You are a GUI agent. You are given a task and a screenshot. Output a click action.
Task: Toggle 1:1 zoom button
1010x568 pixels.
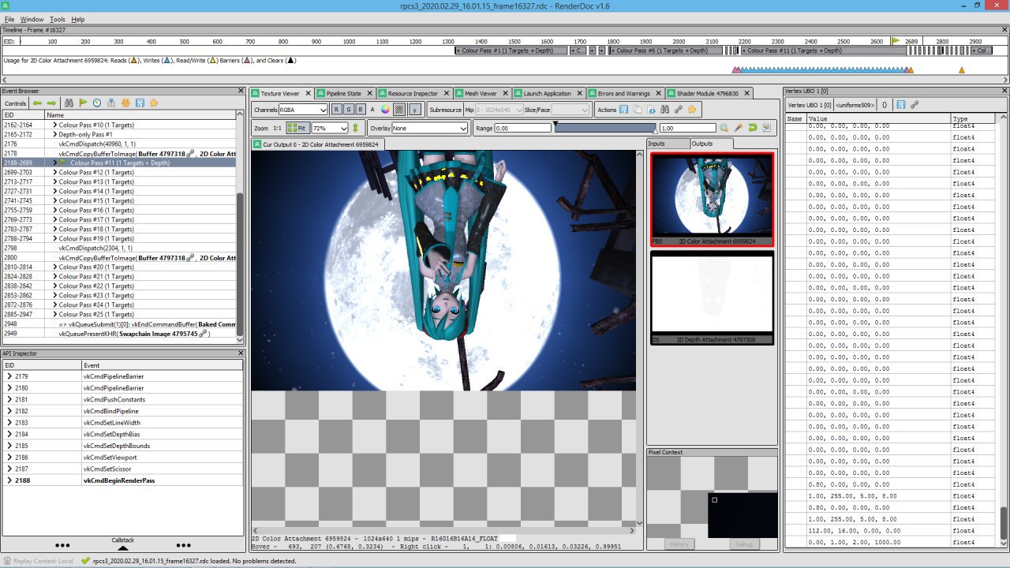pyautogui.click(x=278, y=128)
